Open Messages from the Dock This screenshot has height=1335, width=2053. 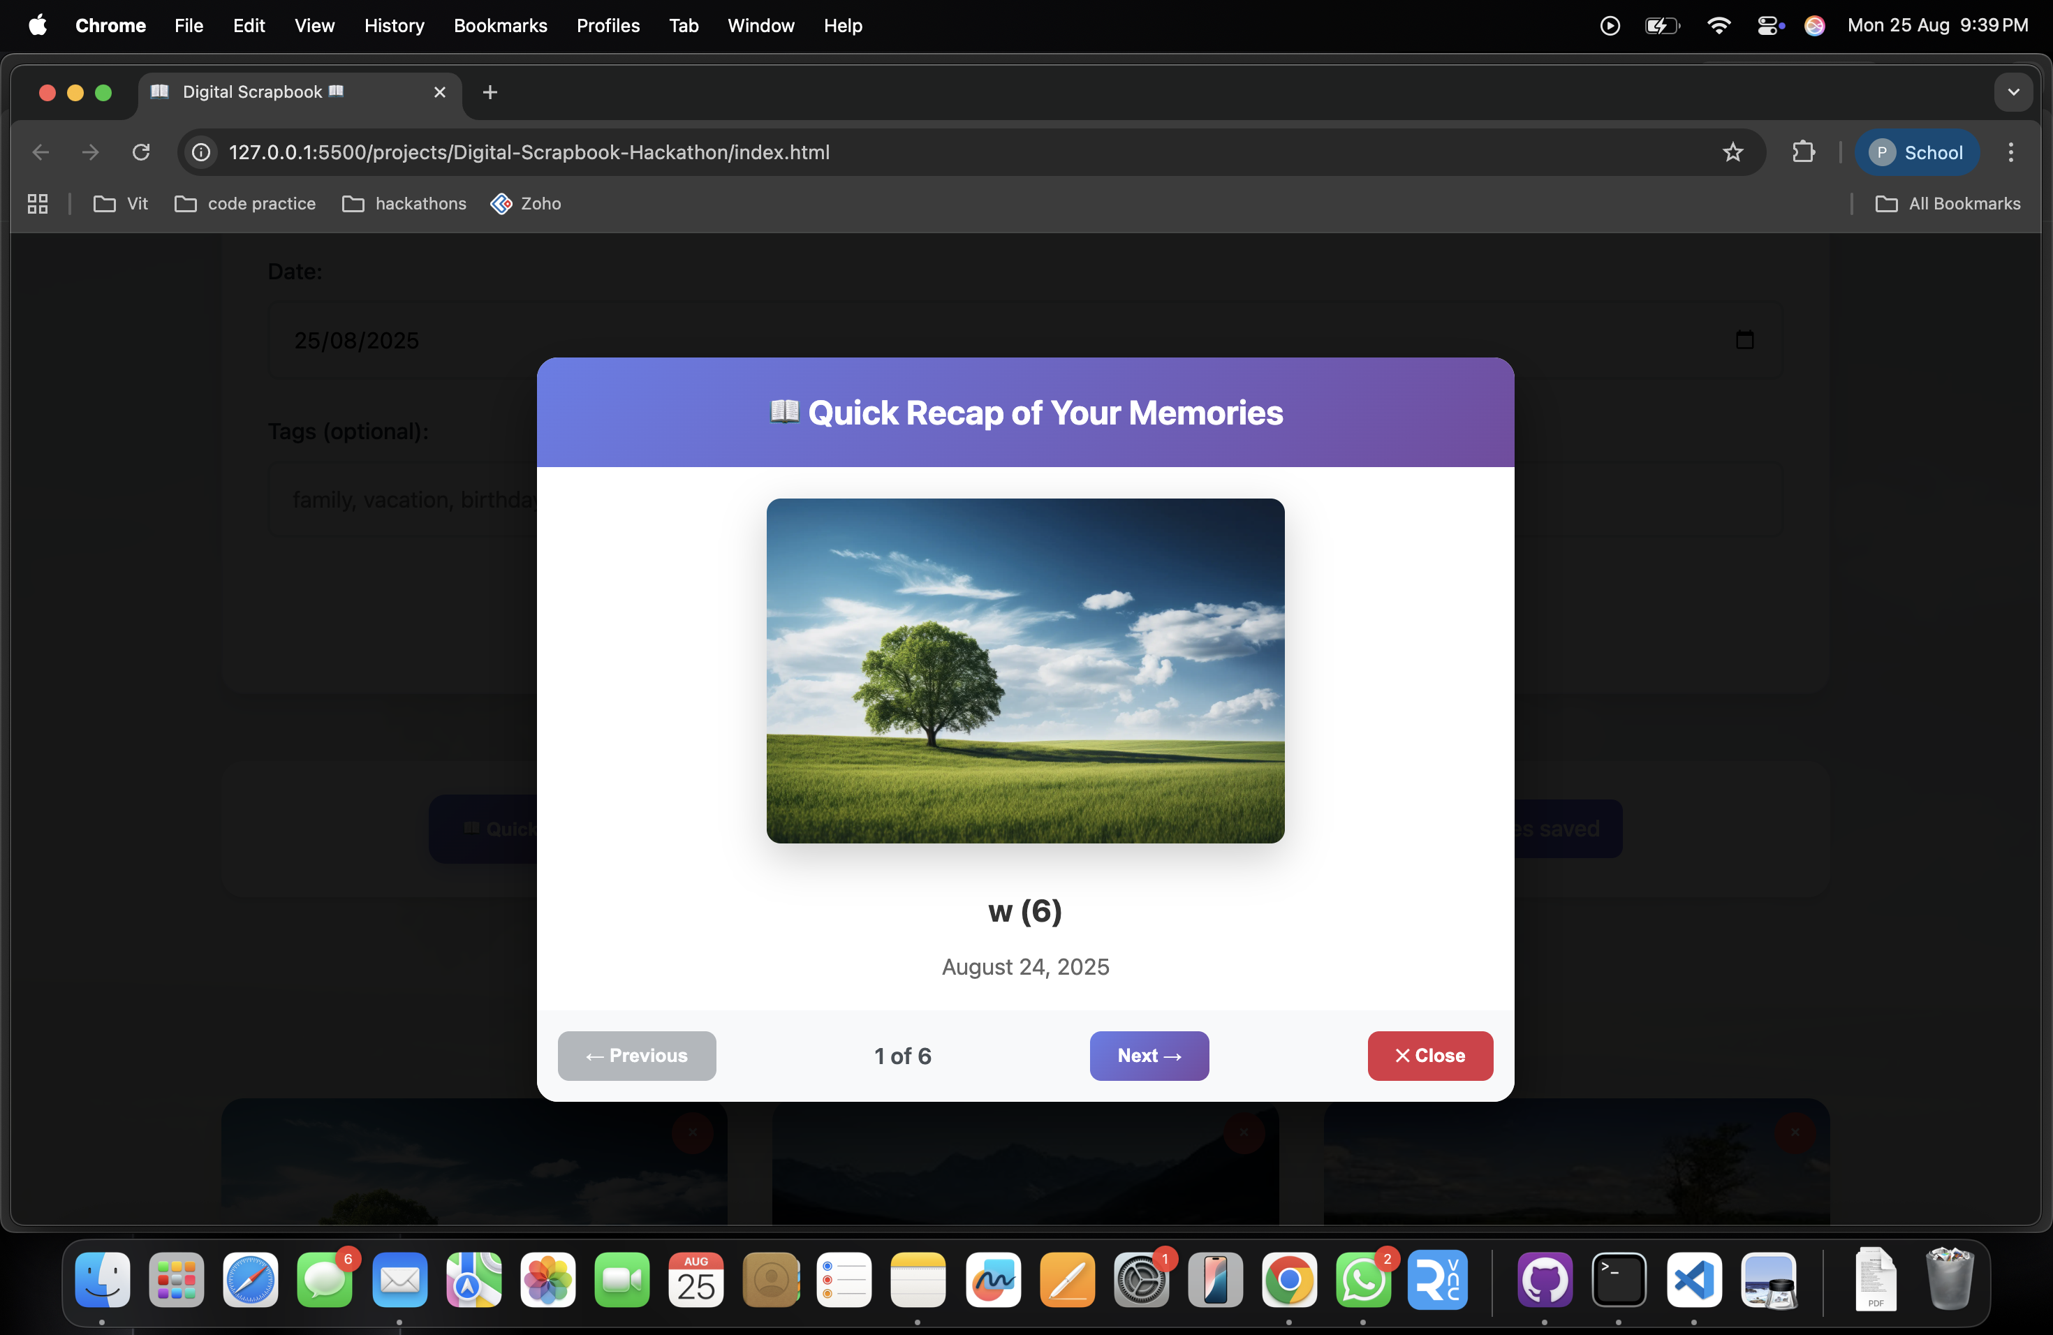click(x=325, y=1280)
